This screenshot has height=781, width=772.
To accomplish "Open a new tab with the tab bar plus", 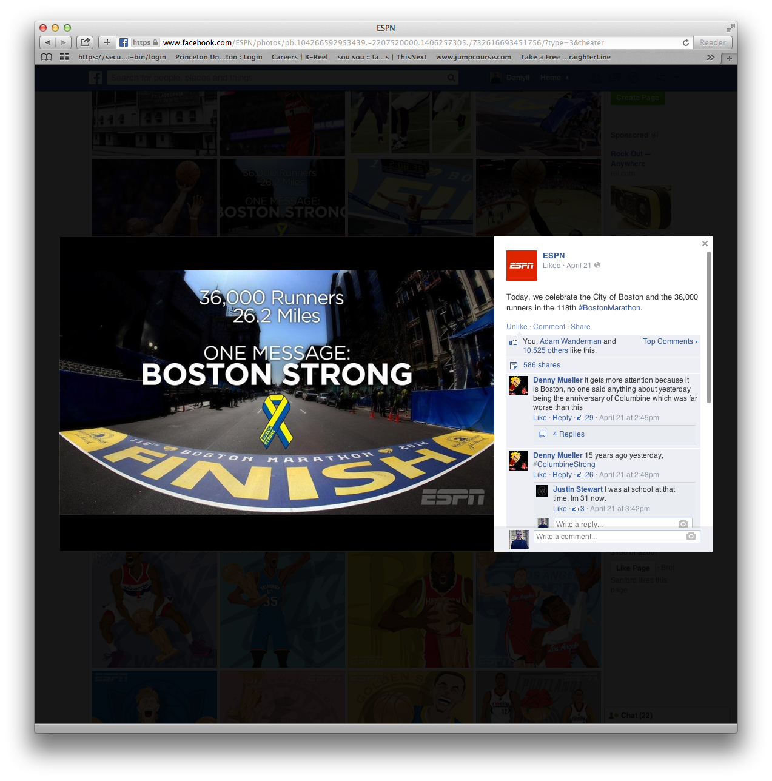I will [x=730, y=58].
